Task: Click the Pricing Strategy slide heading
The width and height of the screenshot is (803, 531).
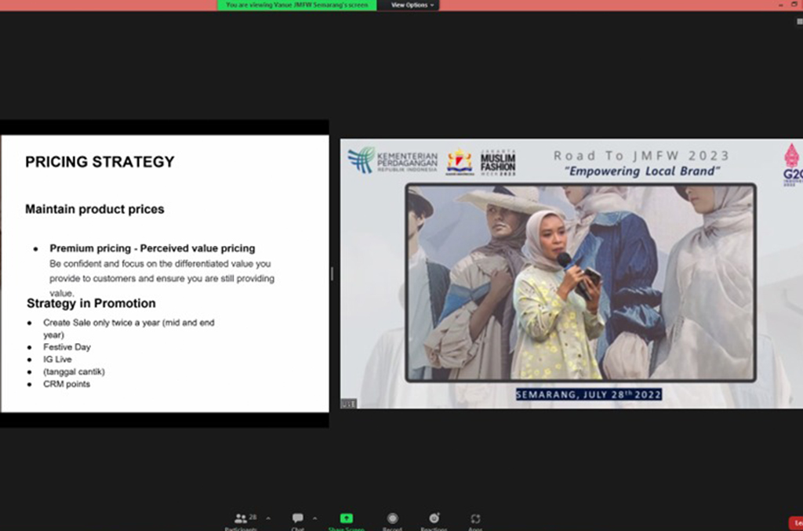Action: (100, 162)
